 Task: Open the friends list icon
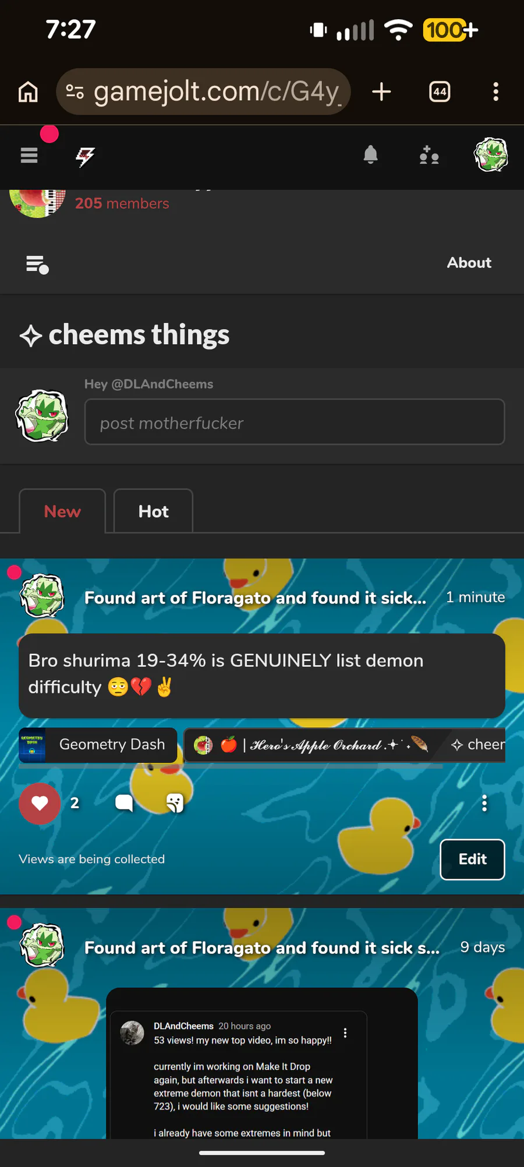429,155
